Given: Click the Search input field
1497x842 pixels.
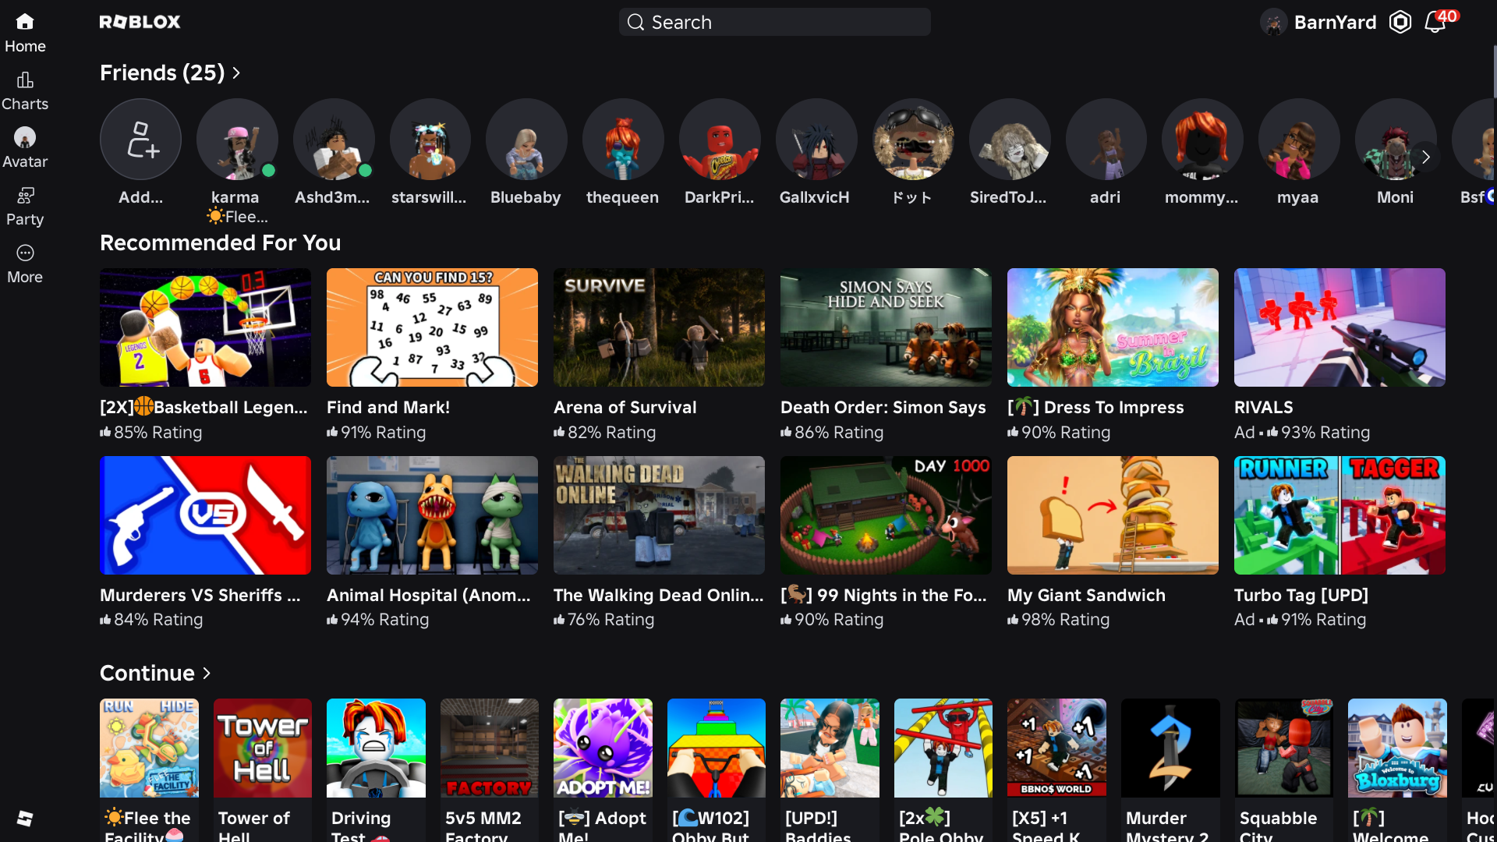Looking at the screenshot, I should (775, 22).
